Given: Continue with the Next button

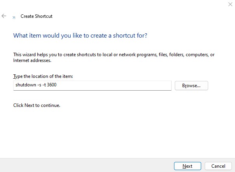Looking at the screenshot, I should click(188, 166).
